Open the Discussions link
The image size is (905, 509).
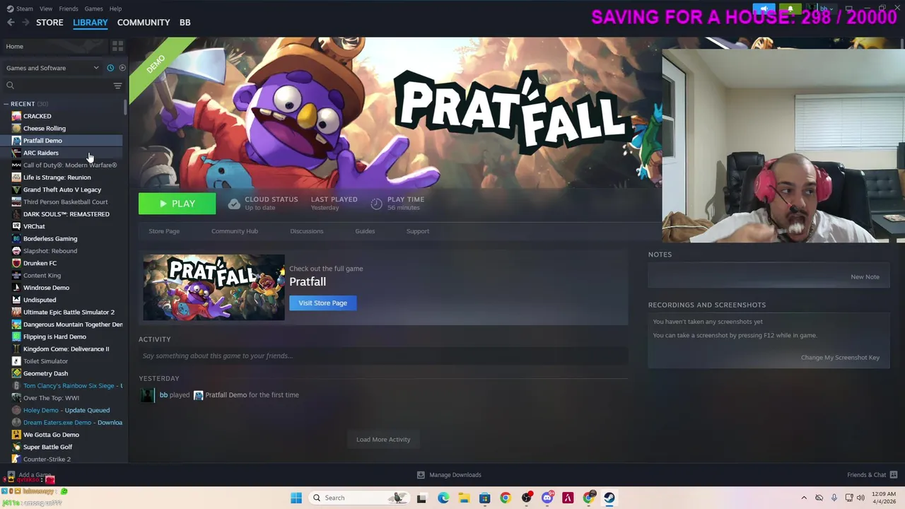[x=307, y=231]
